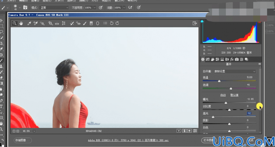
Task: Open the Snapshots panel tab
Action: tap(247, 59)
